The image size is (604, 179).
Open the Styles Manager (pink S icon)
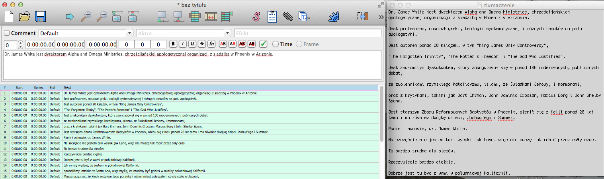click(x=257, y=17)
